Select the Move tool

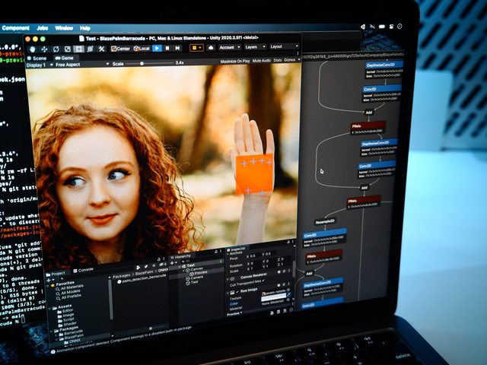[44, 49]
